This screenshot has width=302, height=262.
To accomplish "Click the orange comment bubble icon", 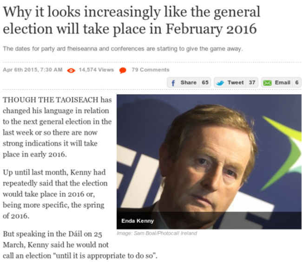I will click(x=123, y=70).
